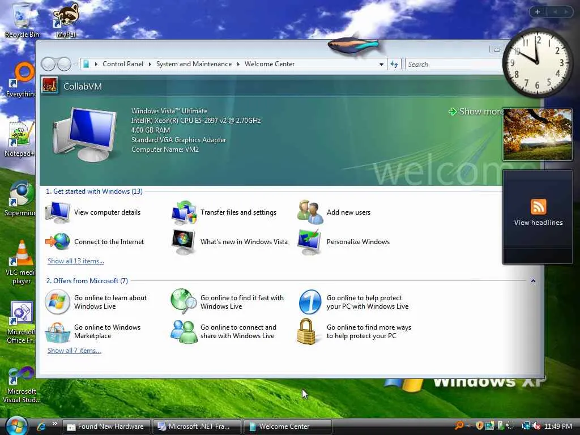
Task: Switch to Welcome Center taskbar button
Action: 287,427
